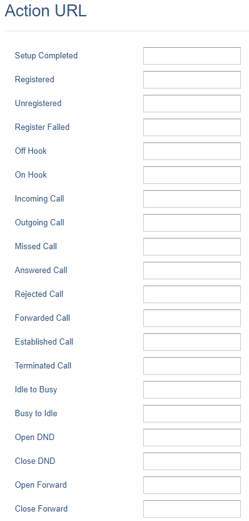Click the Forwarded Call text box
This screenshot has height=521, width=249.
click(x=192, y=318)
